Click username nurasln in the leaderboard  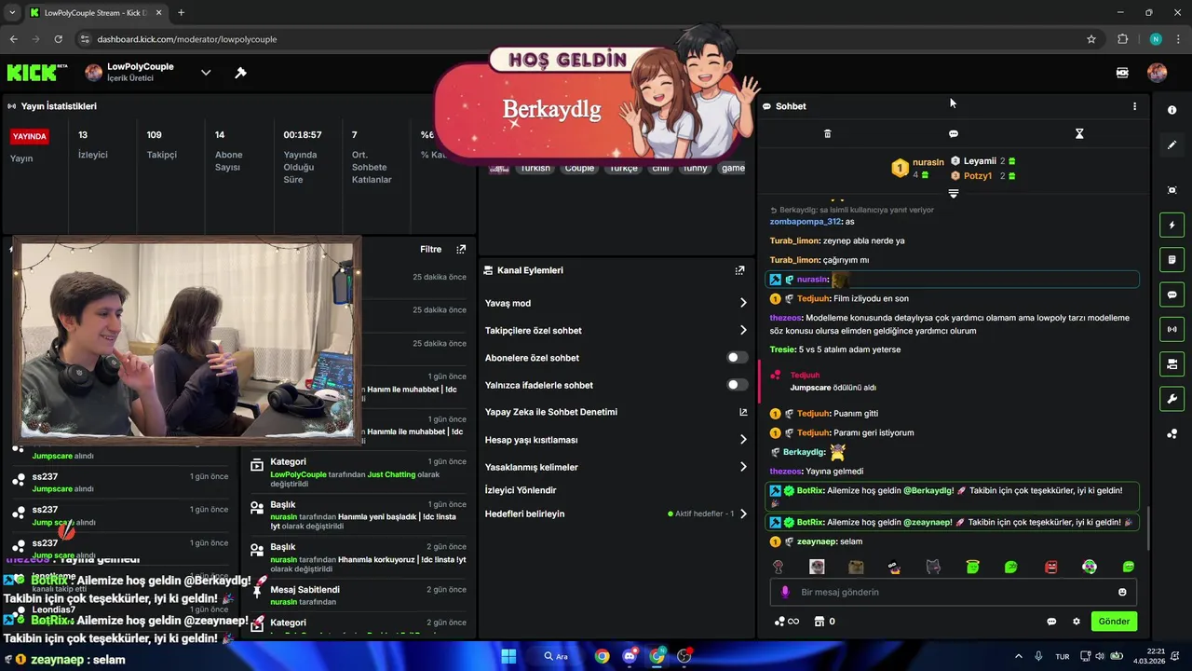pyautogui.click(x=928, y=162)
